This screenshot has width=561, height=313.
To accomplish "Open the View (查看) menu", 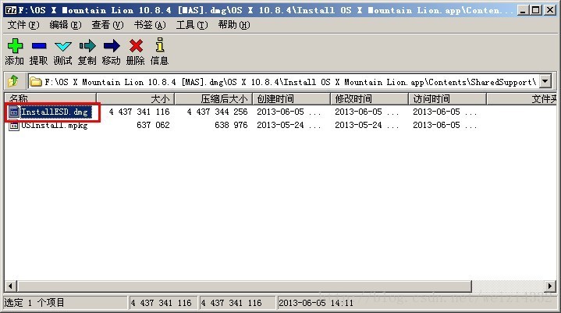I will [x=108, y=25].
